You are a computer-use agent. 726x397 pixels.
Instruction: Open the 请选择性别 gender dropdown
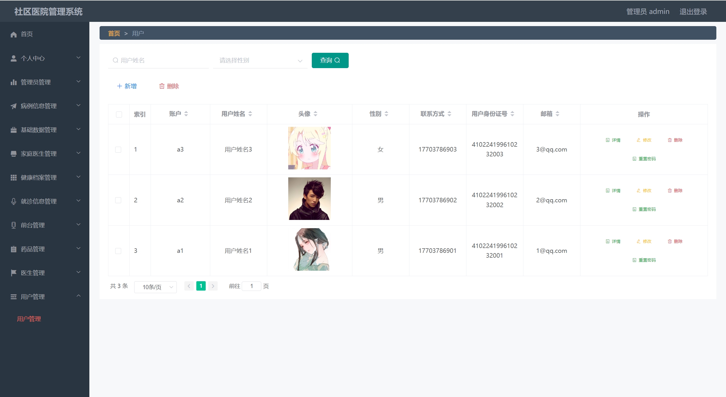click(x=260, y=60)
